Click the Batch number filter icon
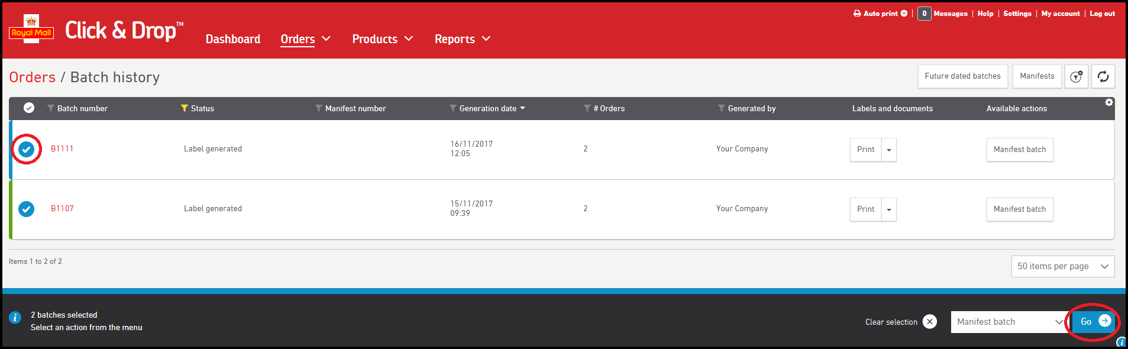Screen dimensions: 1128x349 (x=51, y=108)
